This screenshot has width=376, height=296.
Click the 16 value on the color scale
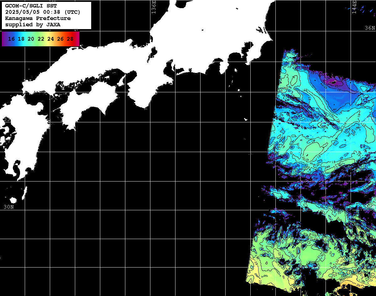(11, 39)
